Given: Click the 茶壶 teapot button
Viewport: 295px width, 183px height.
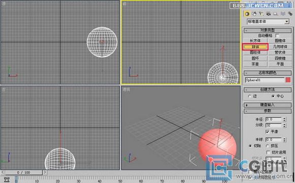Looking at the screenshot, I should 255,64.
